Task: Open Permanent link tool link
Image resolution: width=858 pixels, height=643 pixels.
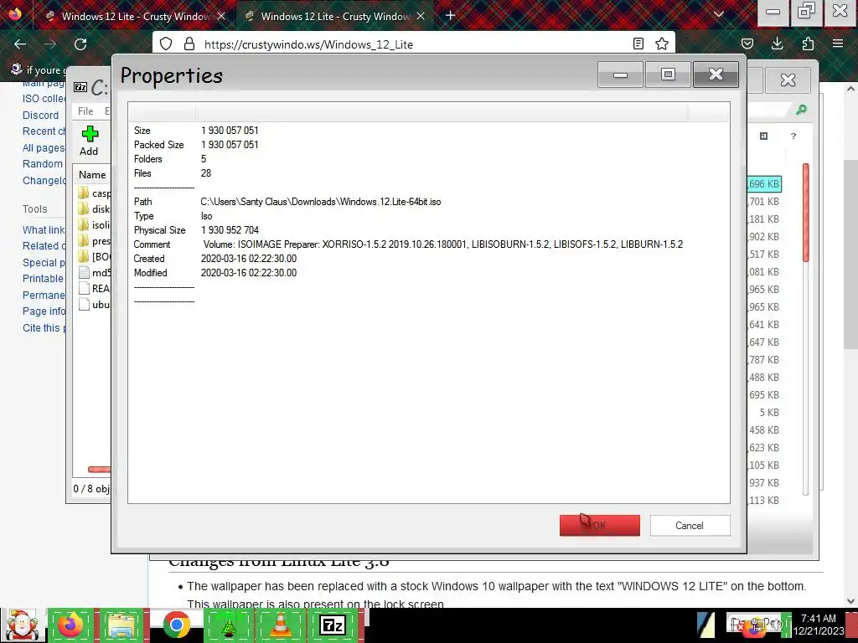Action: tap(44, 296)
